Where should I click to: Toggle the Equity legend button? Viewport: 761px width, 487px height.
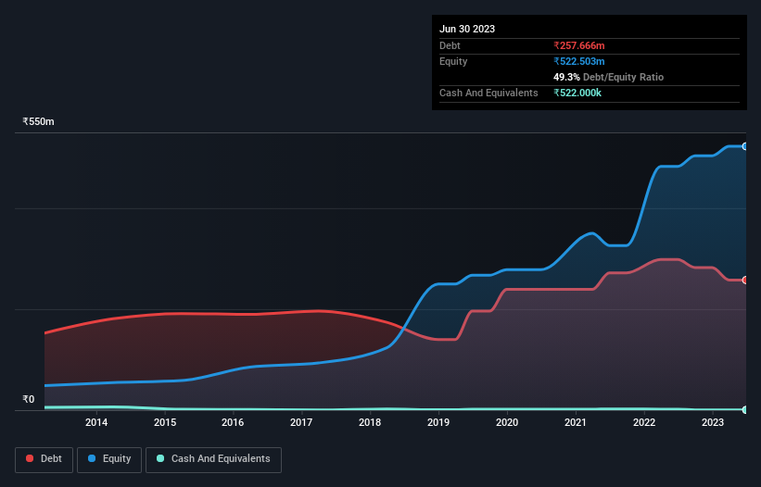pyautogui.click(x=109, y=459)
